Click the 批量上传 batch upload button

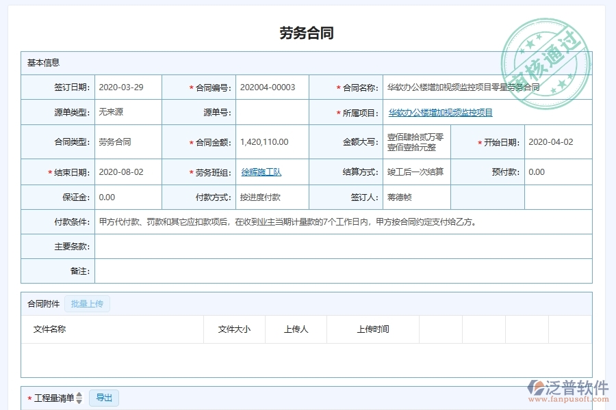pyautogui.click(x=87, y=303)
